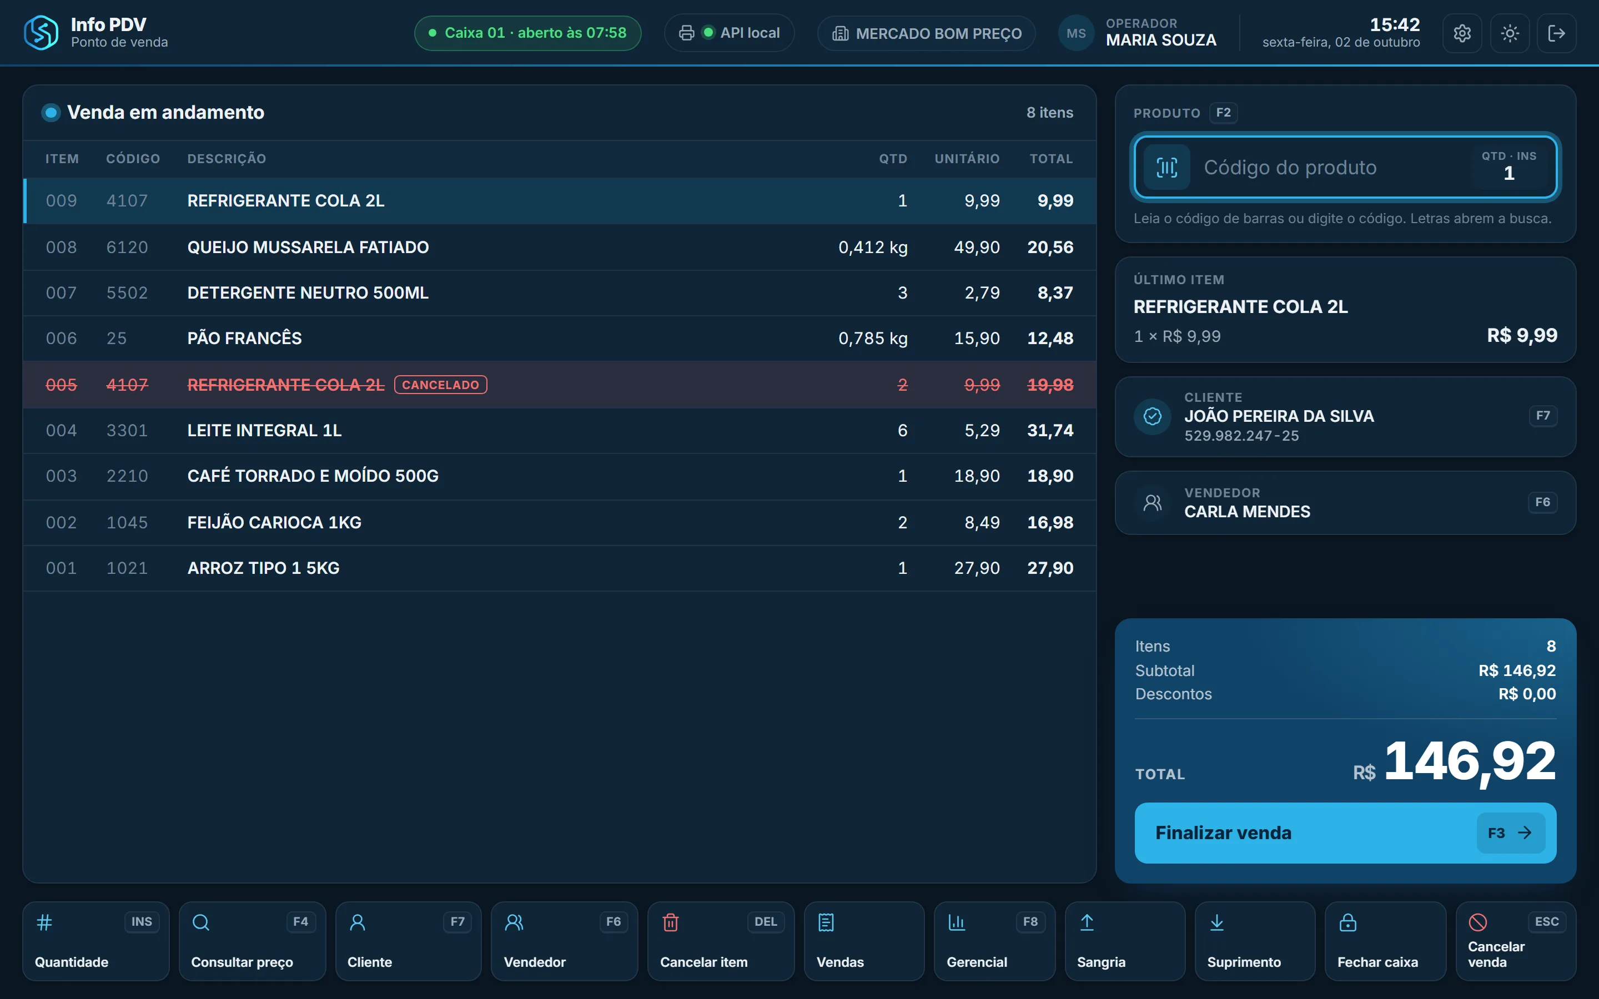Click the QTD · INS quantity box
This screenshot has height=999, width=1599.
coord(1509,167)
